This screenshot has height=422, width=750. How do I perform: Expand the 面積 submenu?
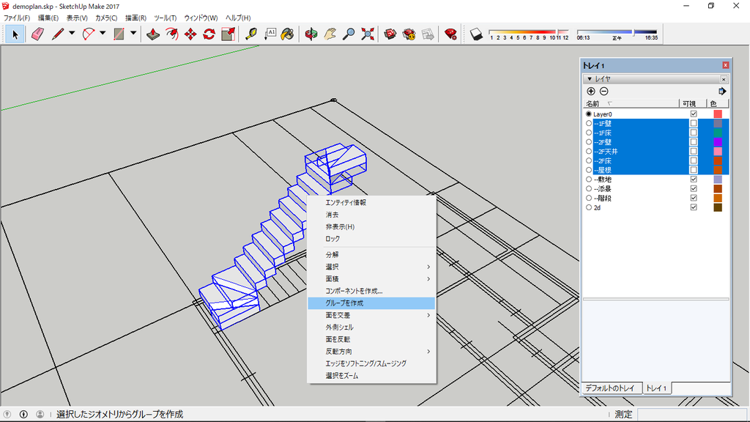[371, 279]
